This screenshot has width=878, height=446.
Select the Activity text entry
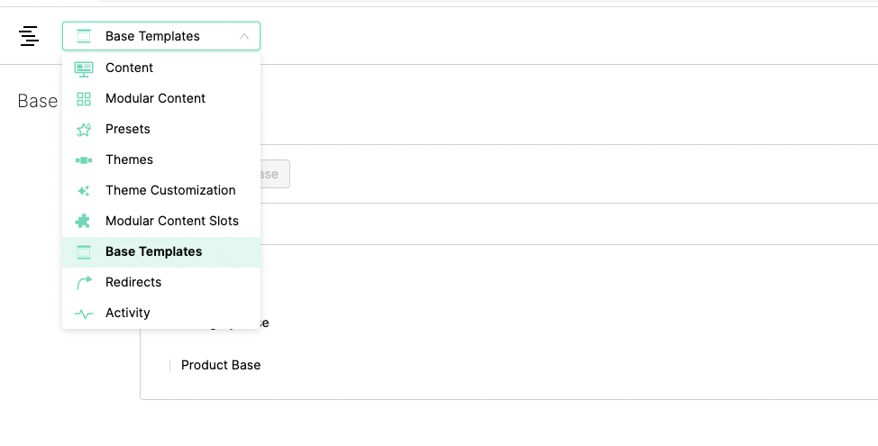(x=128, y=313)
